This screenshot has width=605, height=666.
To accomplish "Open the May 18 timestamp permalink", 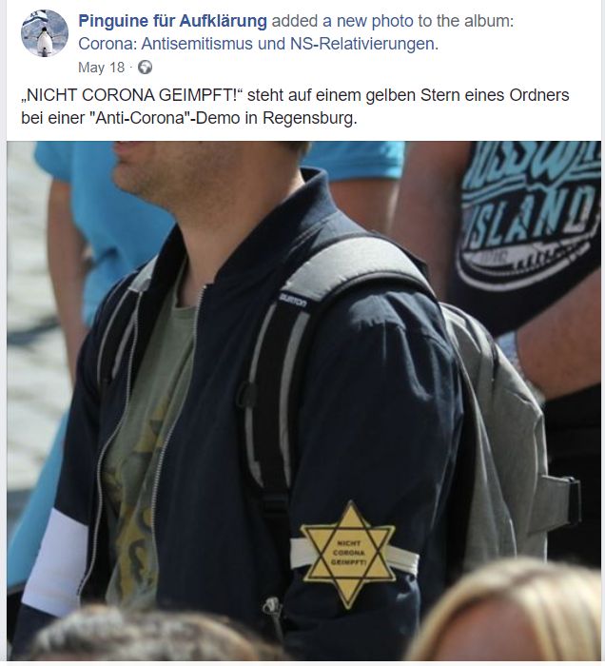I will pos(101,68).
